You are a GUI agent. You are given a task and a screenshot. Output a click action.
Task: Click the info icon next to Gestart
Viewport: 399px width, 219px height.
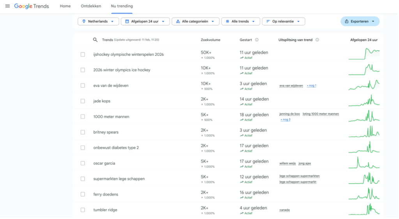pyautogui.click(x=257, y=40)
